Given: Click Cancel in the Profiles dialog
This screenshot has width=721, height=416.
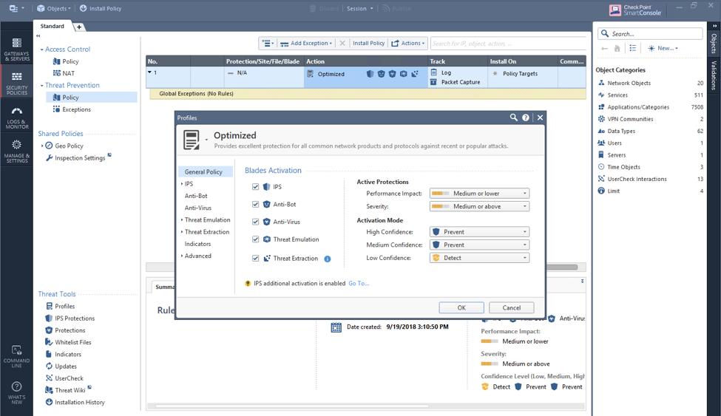Looking at the screenshot, I should 511,307.
